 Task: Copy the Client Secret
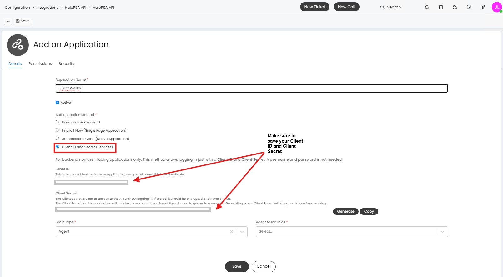click(369, 212)
